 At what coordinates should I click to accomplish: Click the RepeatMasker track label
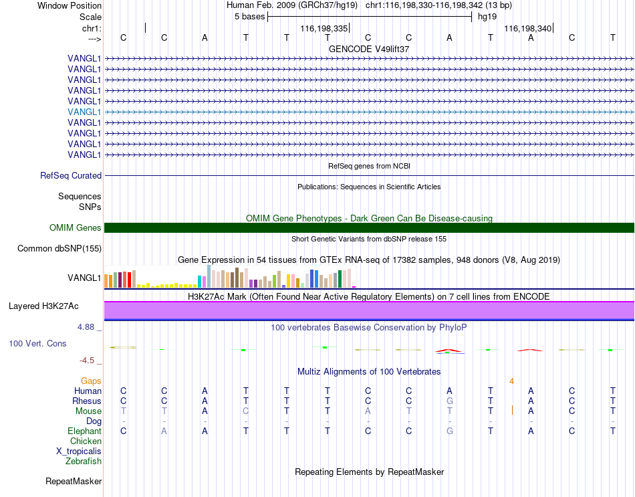tap(74, 481)
